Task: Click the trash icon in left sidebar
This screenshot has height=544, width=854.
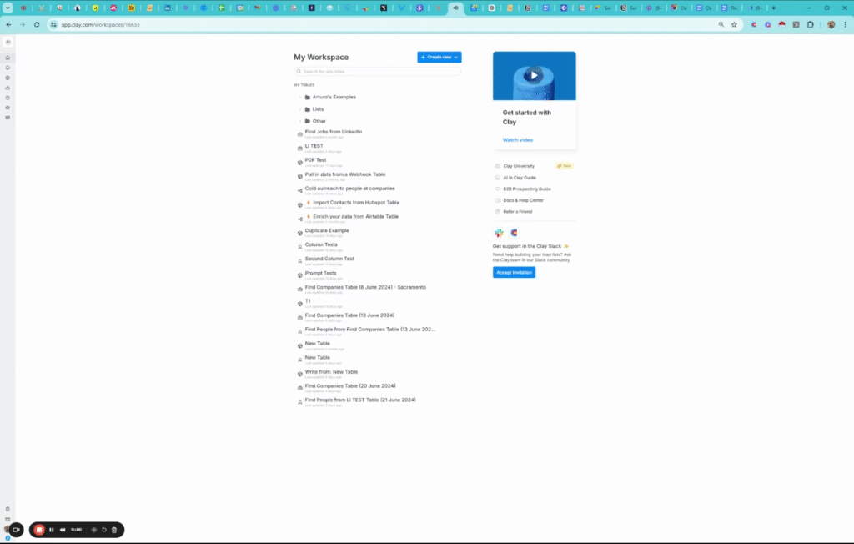Action: pyautogui.click(x=8, y=508)
